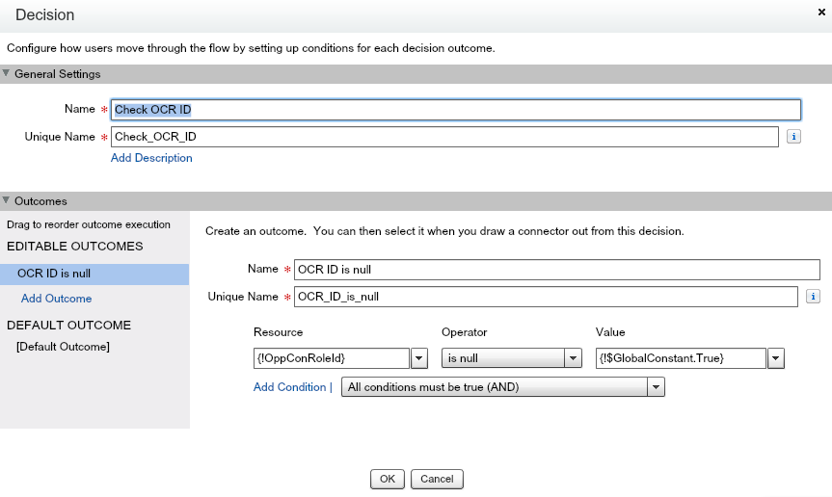Open the All conditions must be true dropdown

(x=502, y=387)
